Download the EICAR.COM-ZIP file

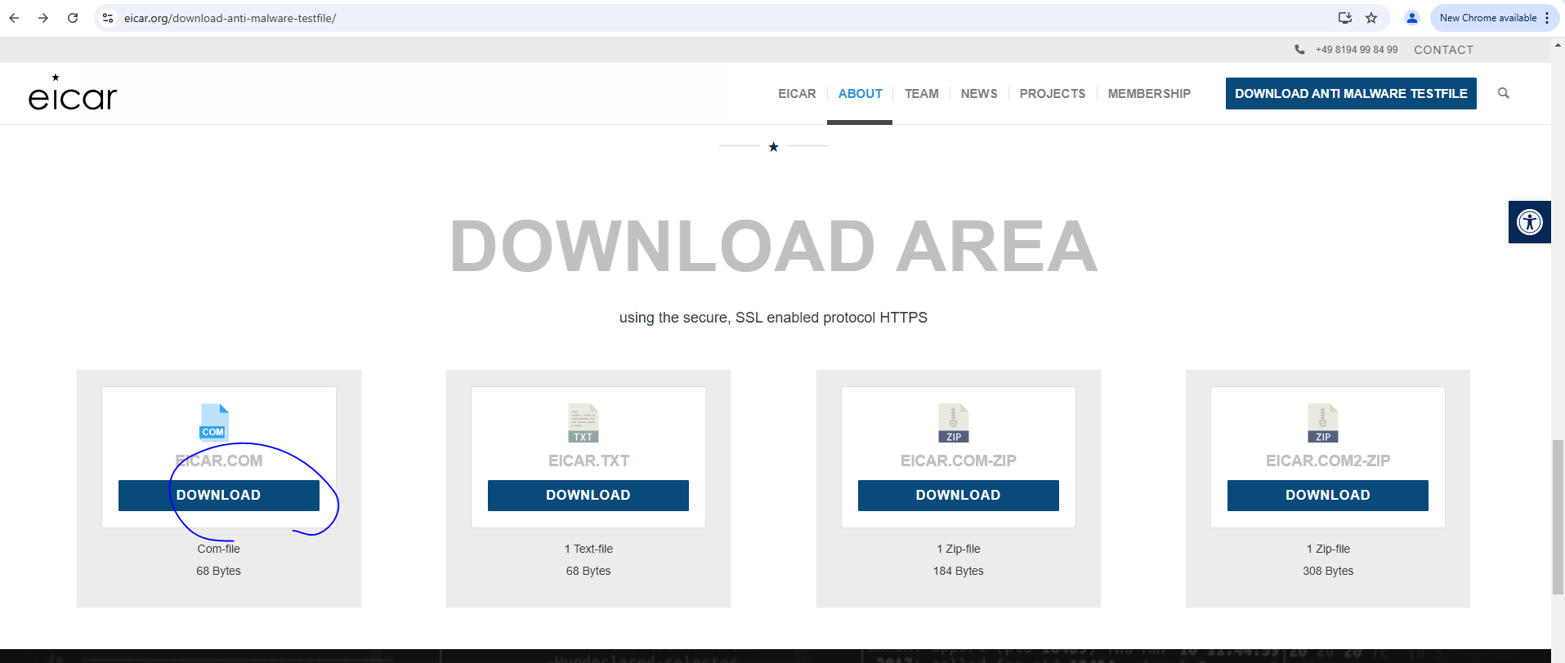959,496
